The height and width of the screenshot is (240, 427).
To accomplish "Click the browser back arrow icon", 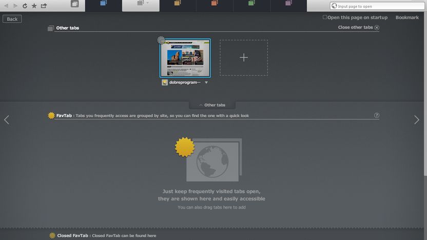I will [x=6, y=6].
